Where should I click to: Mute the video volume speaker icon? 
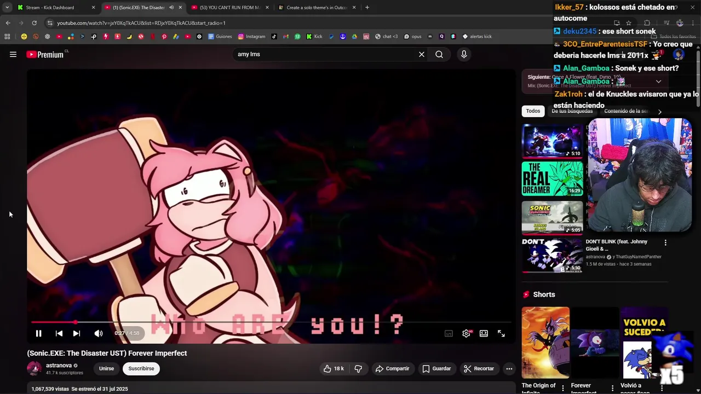point(99,333)
